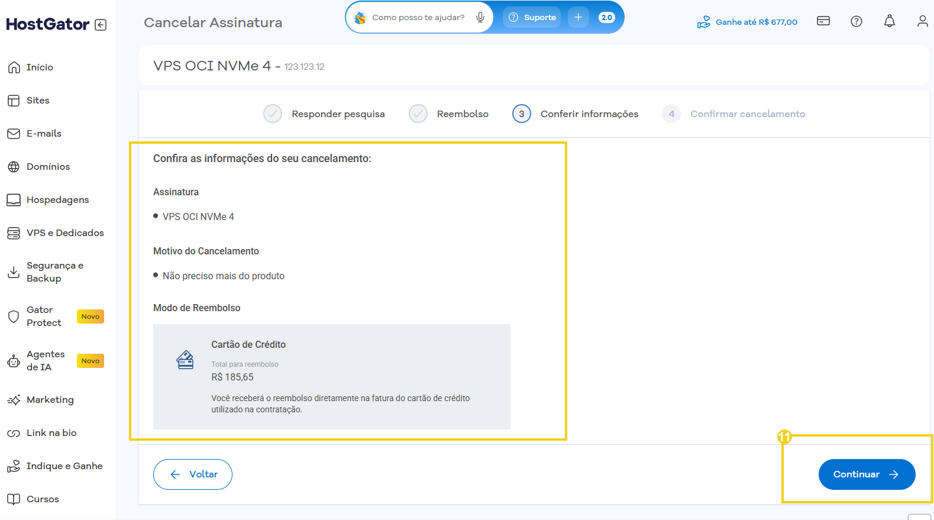Click the Novo badge next to Gator Protect
Image resolution: width=934 pixels, height=520 pixels.
point(91,316)
